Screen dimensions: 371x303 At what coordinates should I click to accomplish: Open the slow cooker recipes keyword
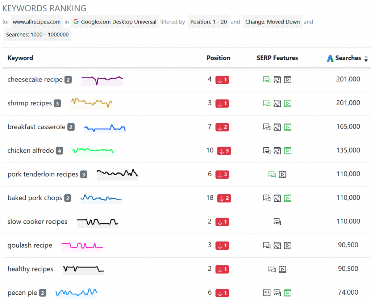point(37,222)
